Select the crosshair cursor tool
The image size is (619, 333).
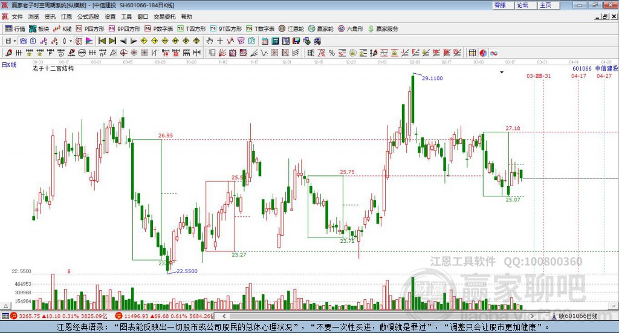click(x=220, y=41)
